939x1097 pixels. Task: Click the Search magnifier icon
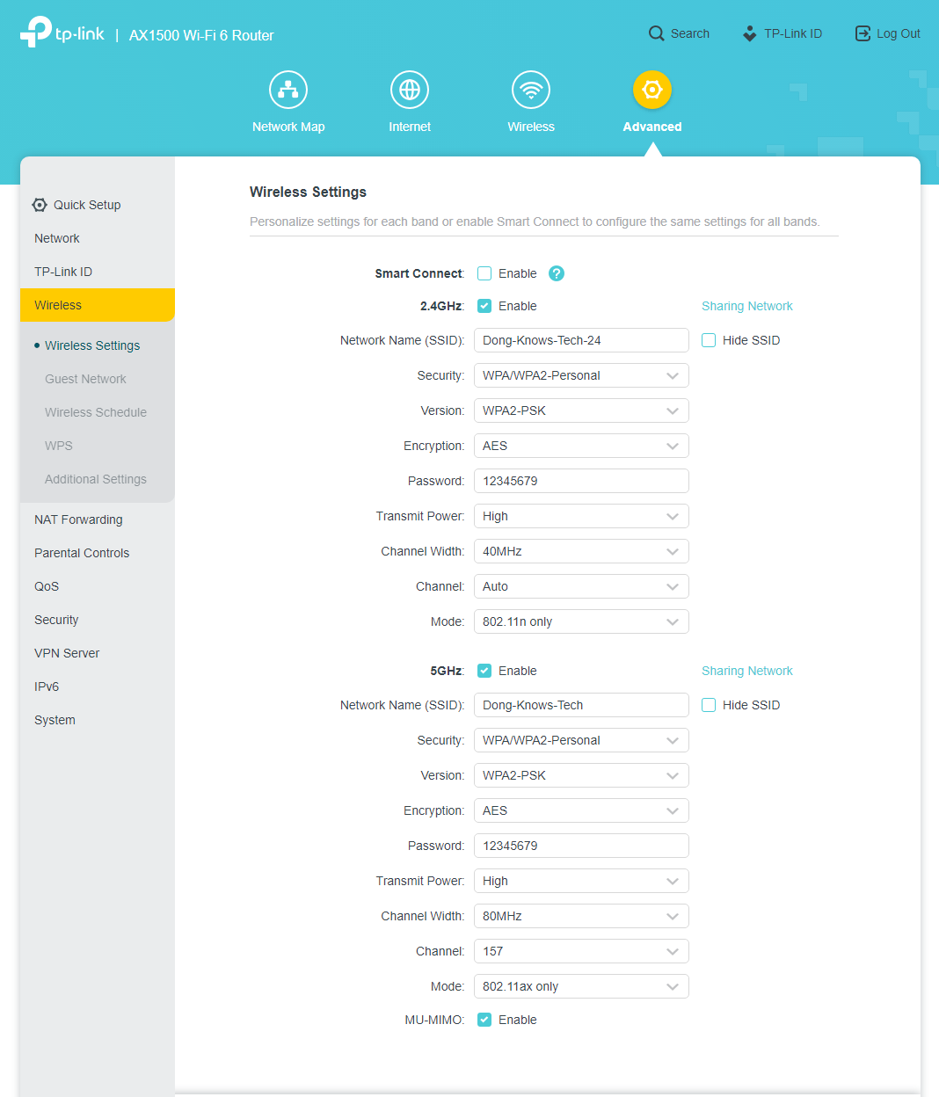pyautogui.click(x=657, y=33)
